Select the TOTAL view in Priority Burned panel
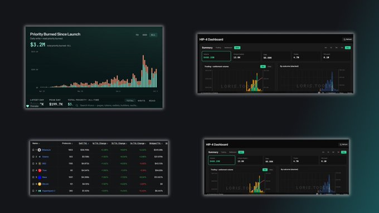The image size is (379, 213). (x=130, y=101)
